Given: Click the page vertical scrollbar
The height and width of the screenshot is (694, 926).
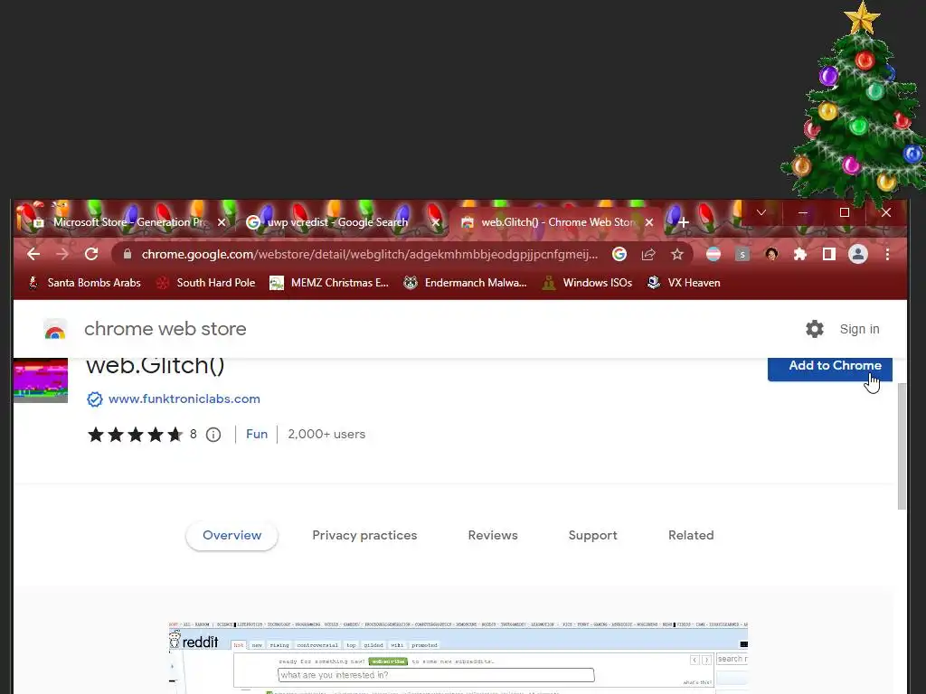Looking at the screenshot, I should coord(902,445).
